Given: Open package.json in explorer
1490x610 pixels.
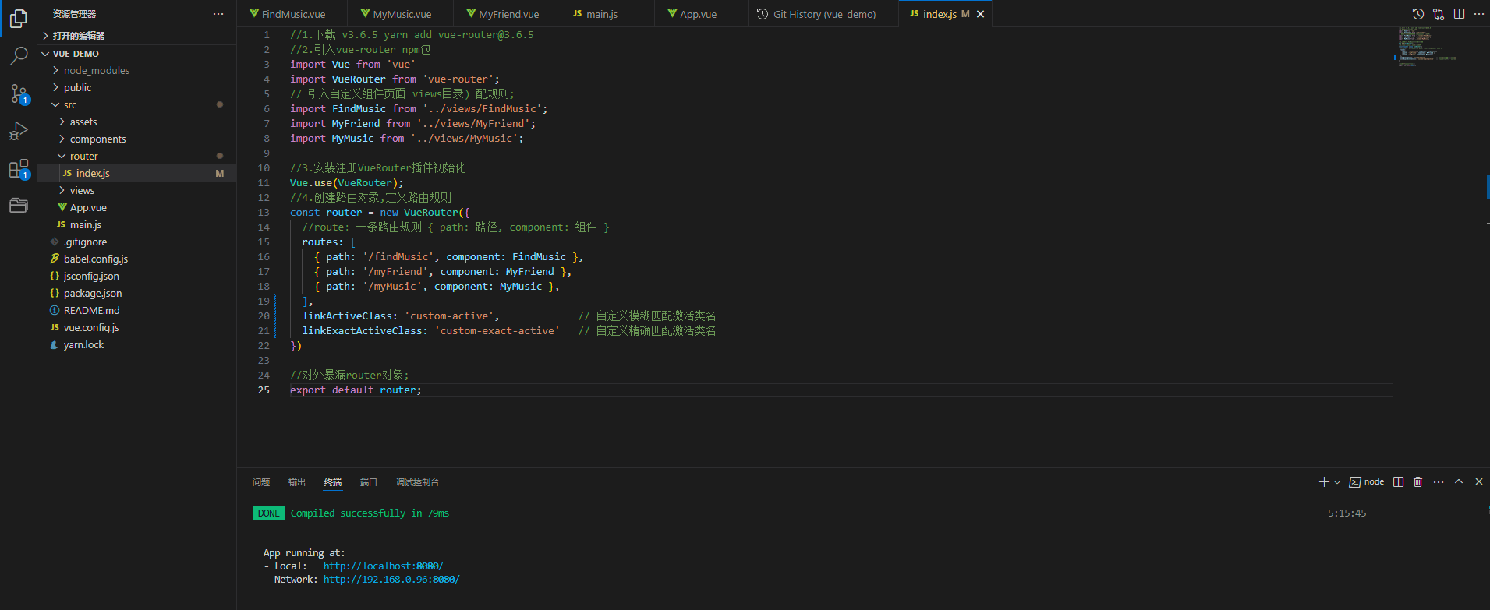Looking at the screenshot, I should coord(136,294).
